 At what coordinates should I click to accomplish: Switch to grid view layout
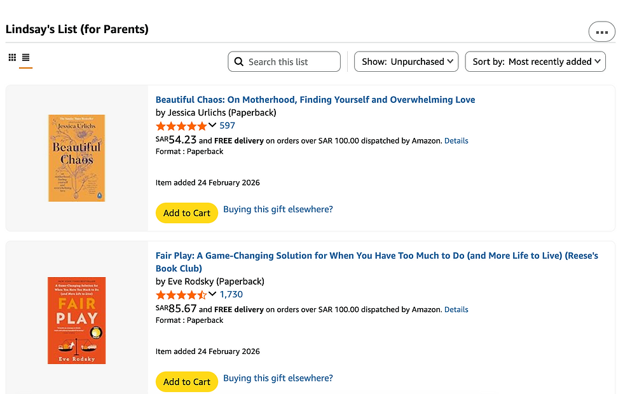(12, 58)
